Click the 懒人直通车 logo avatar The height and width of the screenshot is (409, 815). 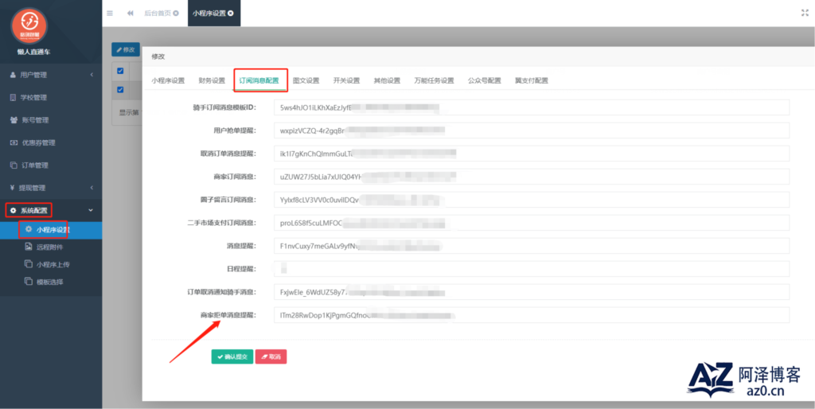[29, 25]
